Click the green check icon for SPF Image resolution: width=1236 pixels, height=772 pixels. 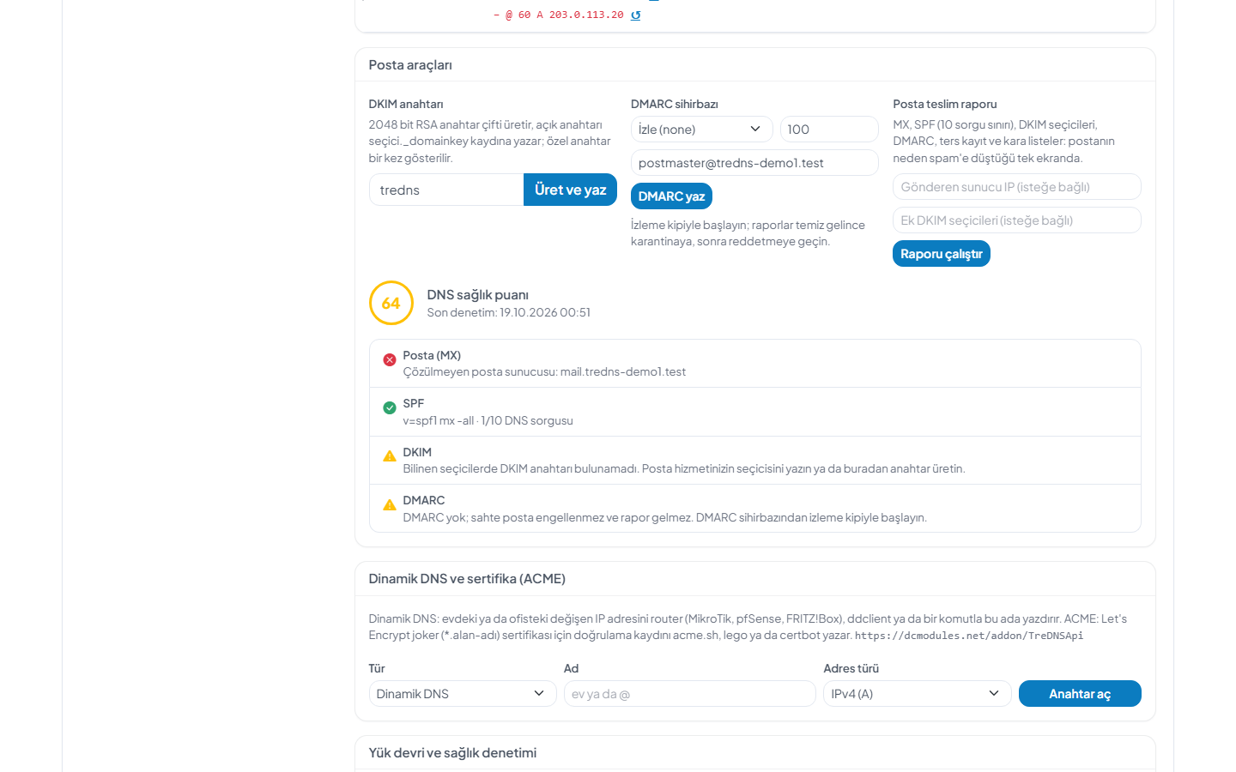click(x=390, y=408)
